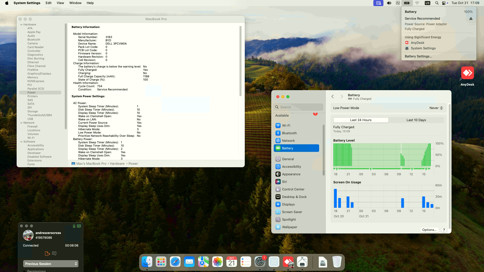Open the Photos app from the Dock
The image size is (484, 272).
[x=218, y=262]
